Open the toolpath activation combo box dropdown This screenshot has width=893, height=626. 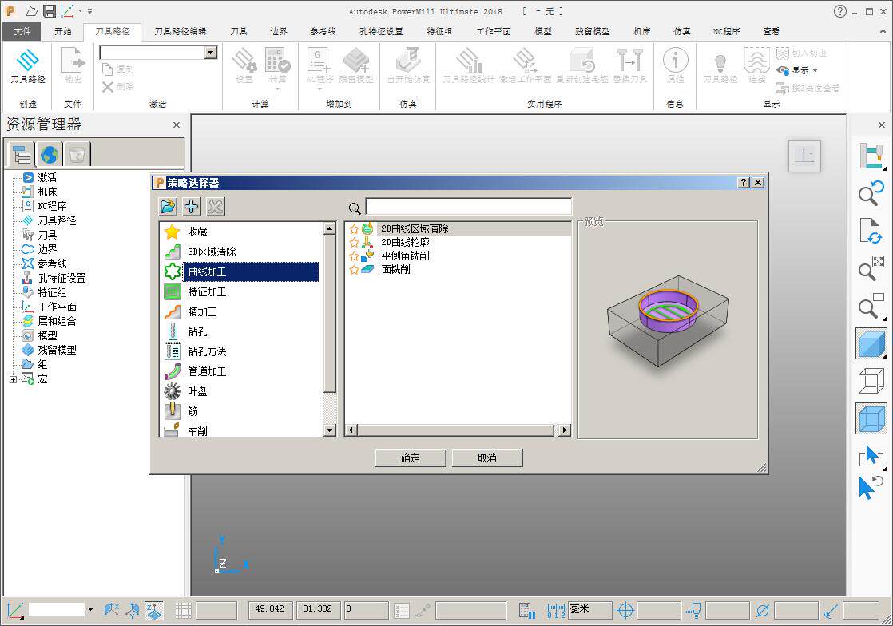point(211,53)
